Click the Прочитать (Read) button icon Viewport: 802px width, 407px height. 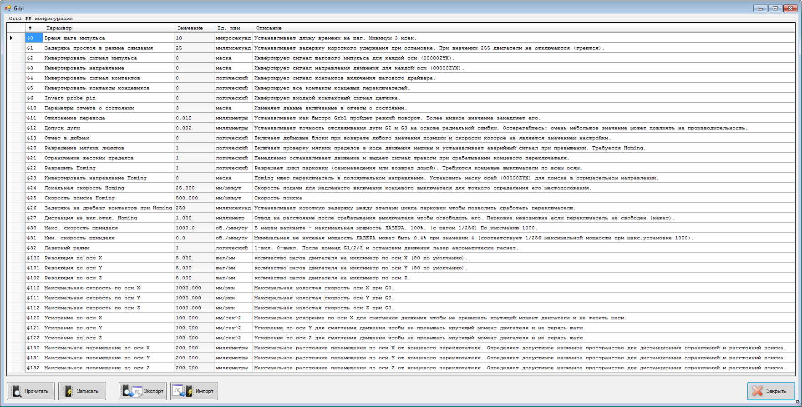(x=17, y=391)
